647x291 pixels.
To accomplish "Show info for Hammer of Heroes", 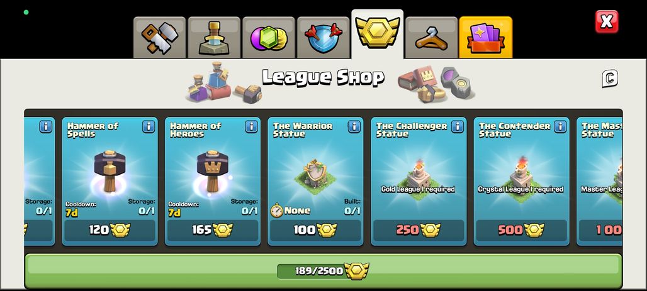I will [x=251, y=126].
